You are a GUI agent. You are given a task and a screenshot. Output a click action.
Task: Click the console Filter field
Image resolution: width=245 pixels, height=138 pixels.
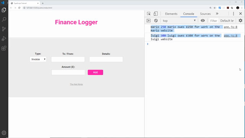(214, 21)
